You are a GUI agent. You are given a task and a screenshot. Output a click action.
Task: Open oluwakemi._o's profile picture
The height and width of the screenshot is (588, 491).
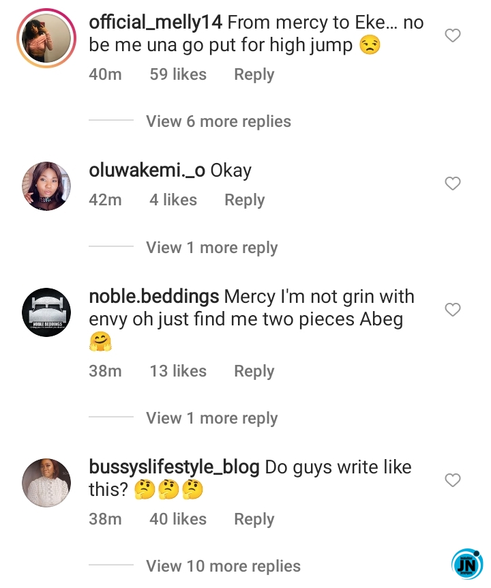pos(46,186)
